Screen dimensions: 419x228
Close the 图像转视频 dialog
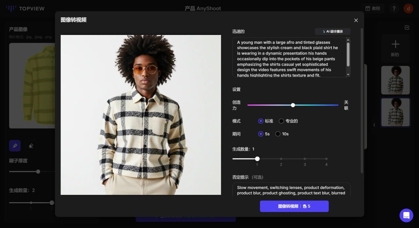pos(356,20)
